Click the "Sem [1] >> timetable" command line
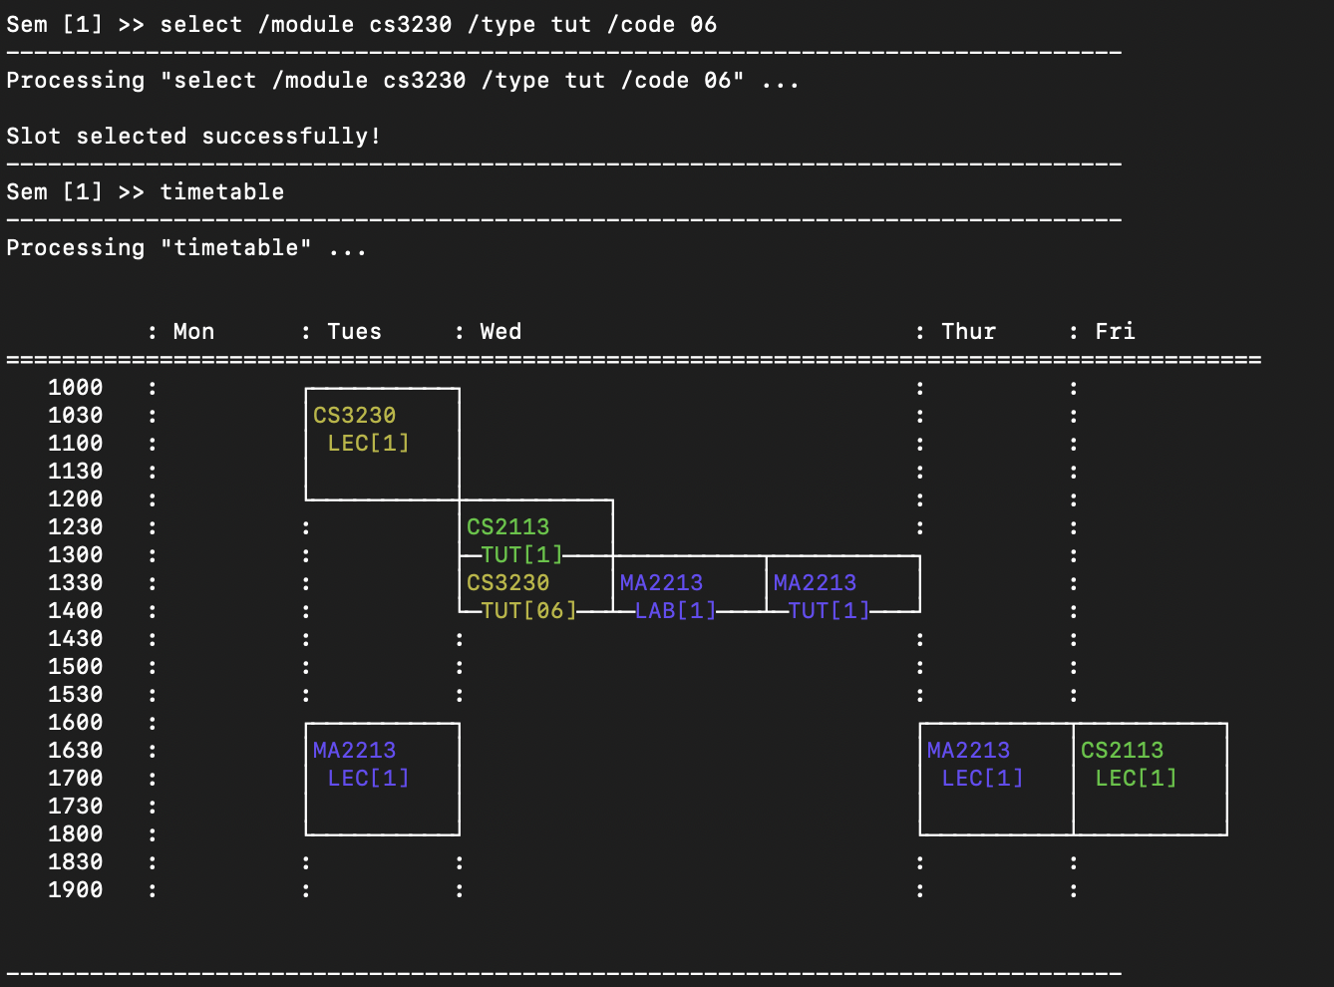The width and height of the screenshot is (1334, 987). (146, 192)
